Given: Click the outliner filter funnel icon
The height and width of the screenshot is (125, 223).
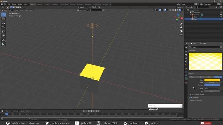Looking at the screenshot, I should [216, 7].
